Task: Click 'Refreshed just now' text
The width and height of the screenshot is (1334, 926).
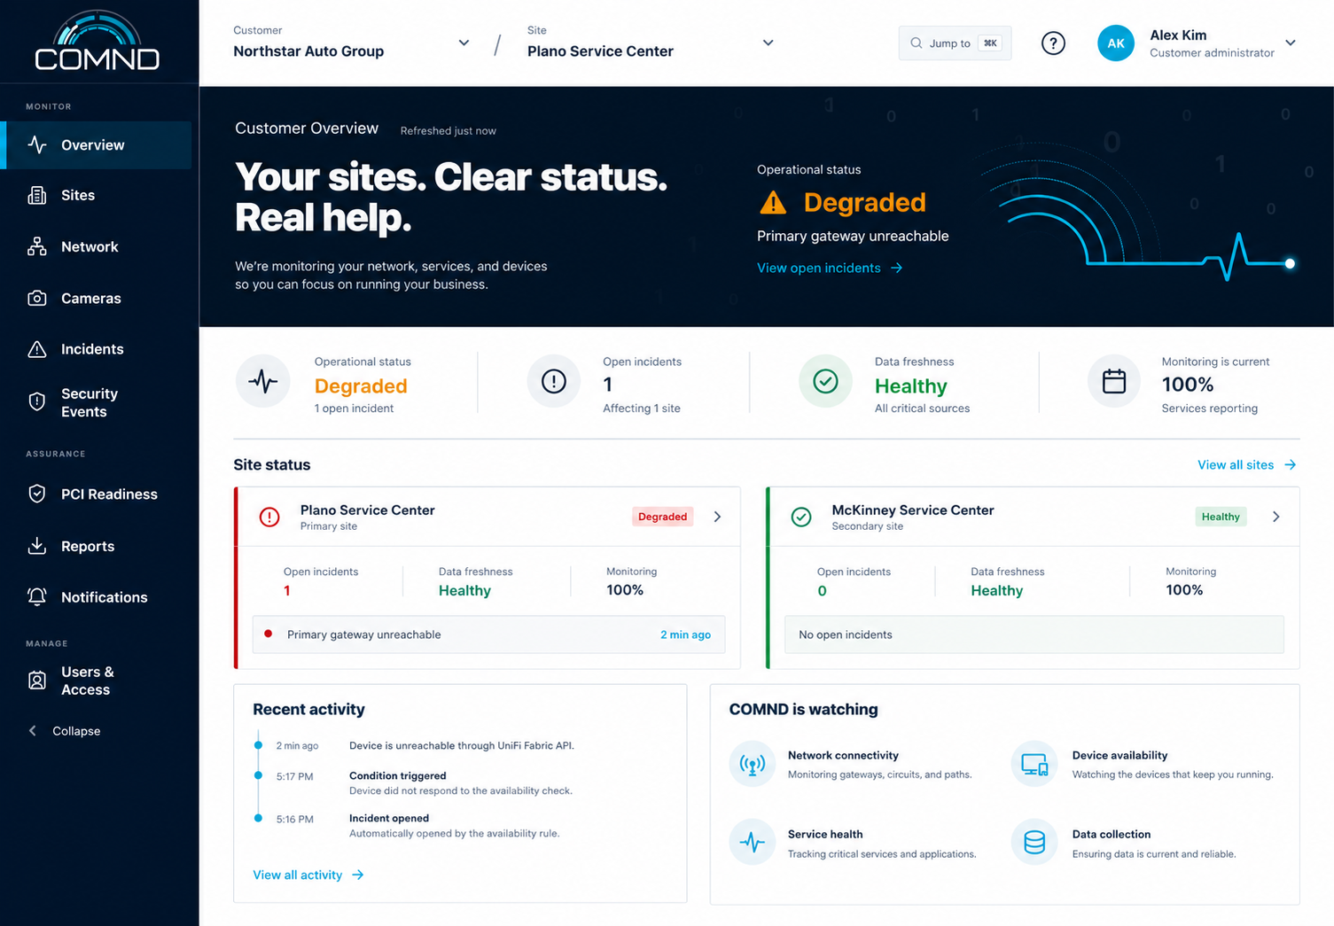Action: click(448, 130)
